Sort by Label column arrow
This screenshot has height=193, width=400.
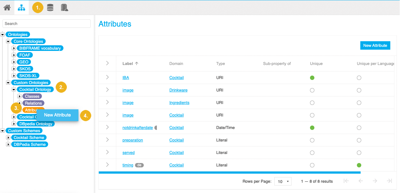point(137,63)
